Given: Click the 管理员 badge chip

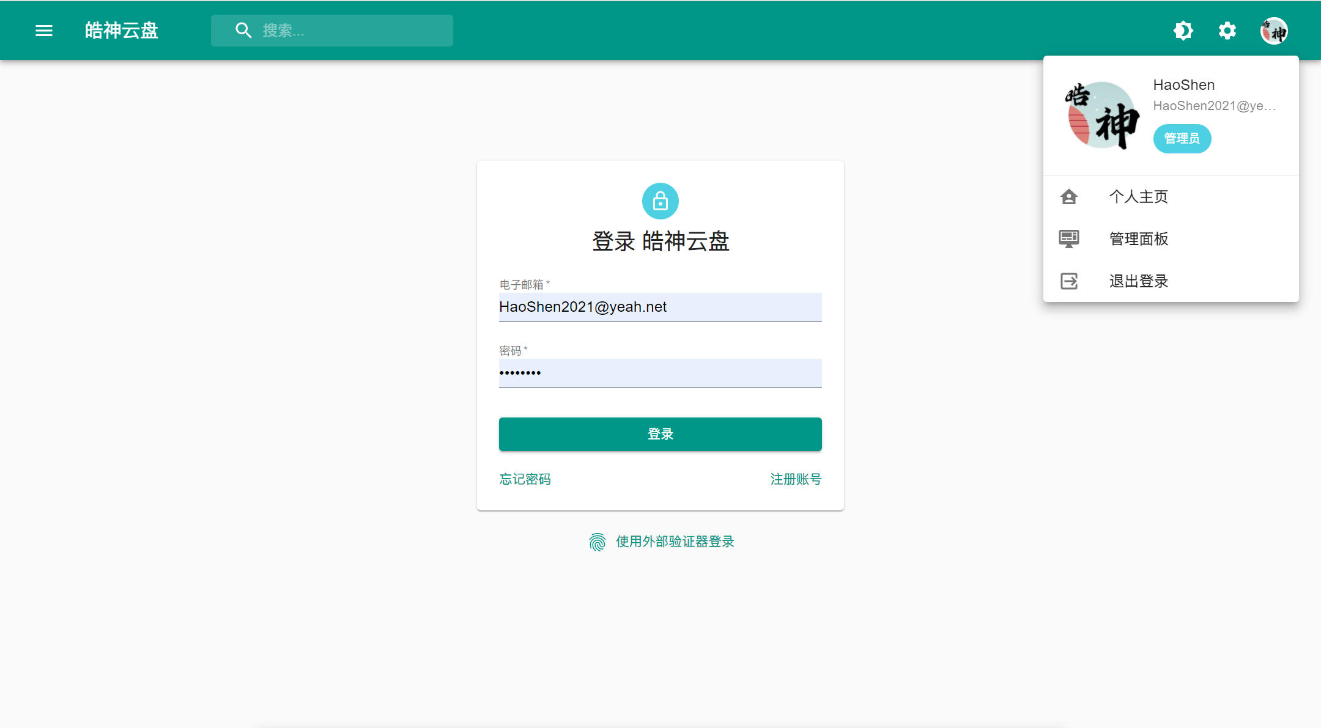Looking at the screenshot, I should click(x=1182, y=139).
